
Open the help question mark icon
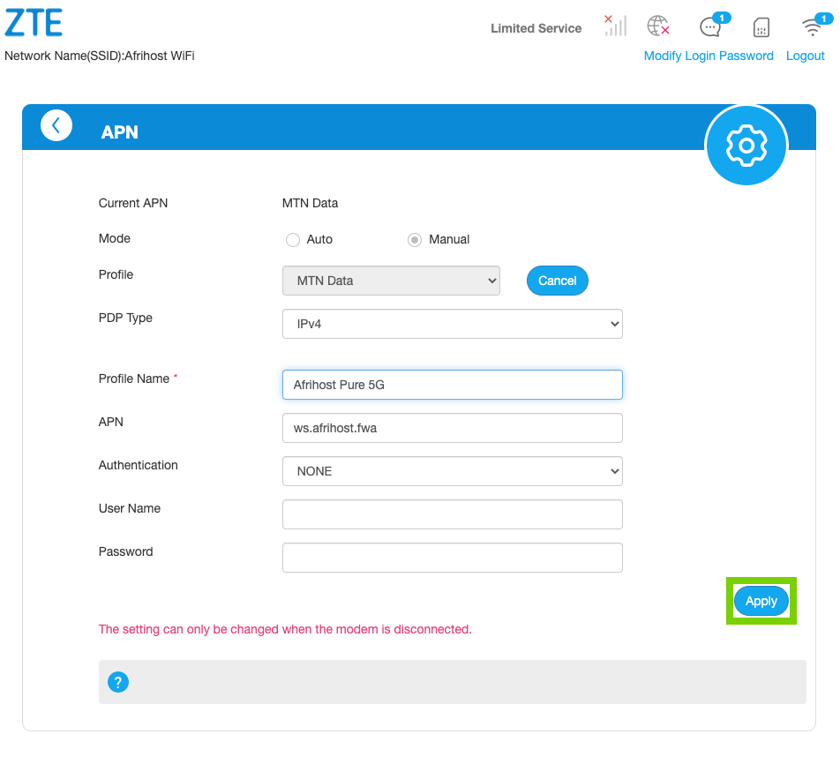point(118,682)
